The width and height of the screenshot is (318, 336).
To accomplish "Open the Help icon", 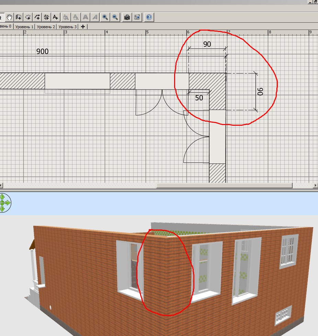I will (149, 17).
